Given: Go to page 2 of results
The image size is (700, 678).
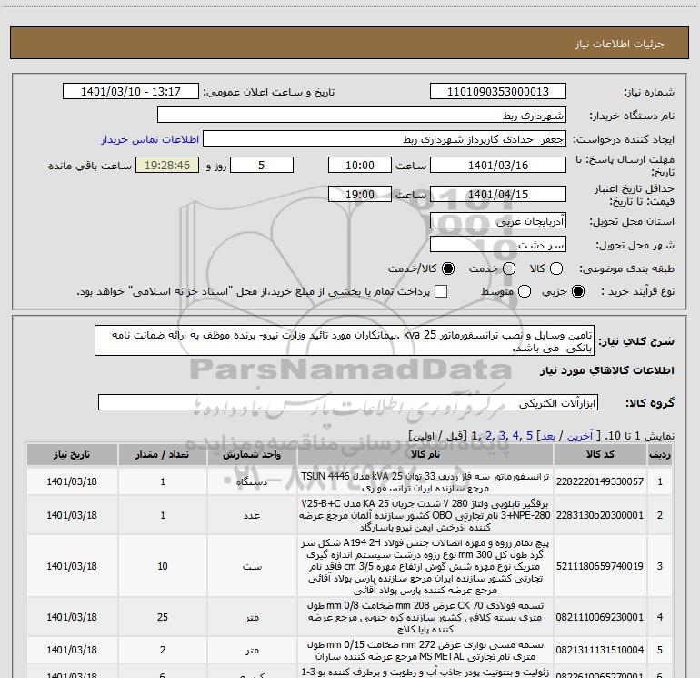Looking at the screenshot, I should pos(488,436).
